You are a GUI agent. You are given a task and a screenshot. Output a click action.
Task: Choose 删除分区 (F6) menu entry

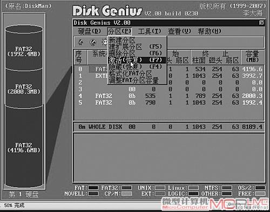(x=137, y=54)
